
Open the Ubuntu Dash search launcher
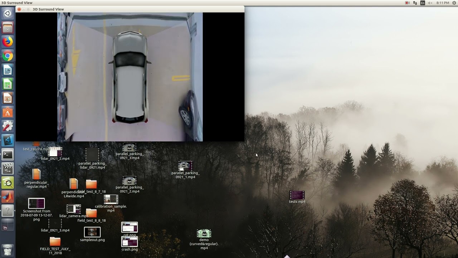click(8, 14)
